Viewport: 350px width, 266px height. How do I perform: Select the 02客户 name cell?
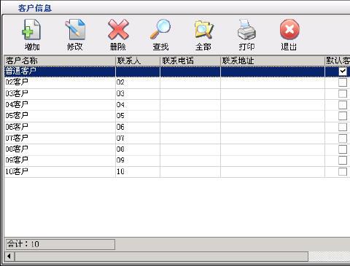point(60,82)
